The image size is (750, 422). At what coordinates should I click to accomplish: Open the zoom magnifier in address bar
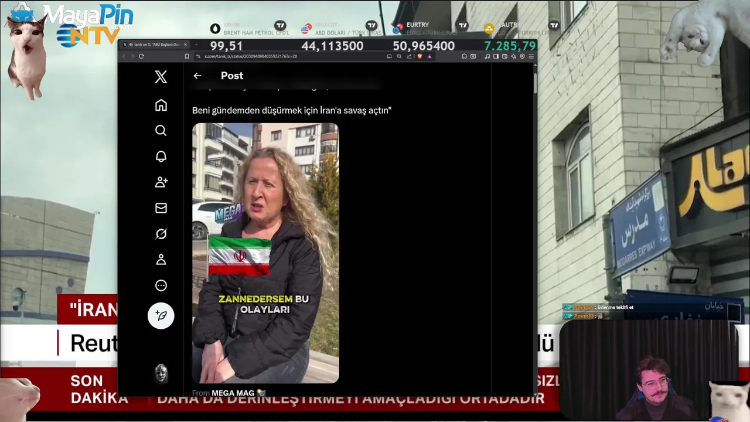[399, 56]
